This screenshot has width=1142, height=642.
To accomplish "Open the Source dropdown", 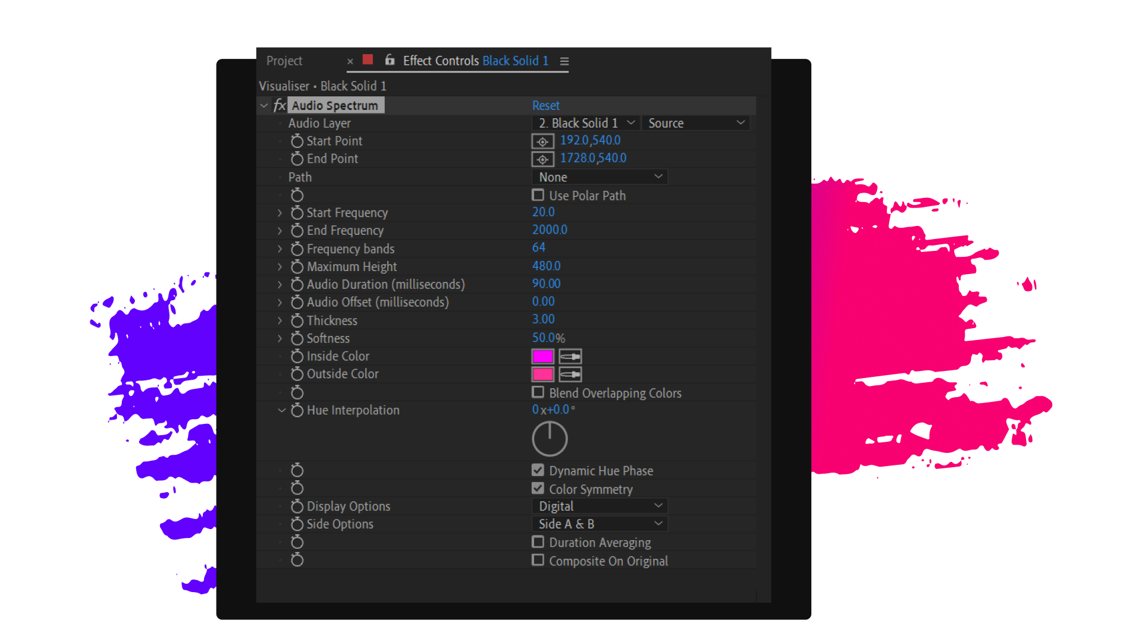I will [696, 123].
